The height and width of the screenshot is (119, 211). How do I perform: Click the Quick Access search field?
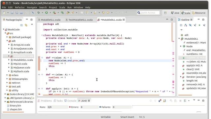[x=148, y=13]
